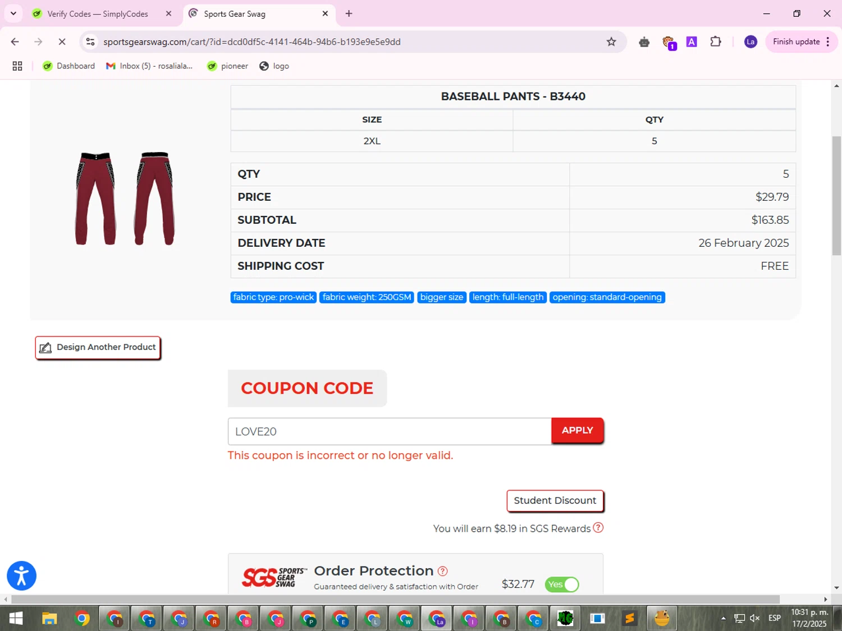The image size is (842, 631).
Task: Open the La profile avatar
Action: click(751, 42)
